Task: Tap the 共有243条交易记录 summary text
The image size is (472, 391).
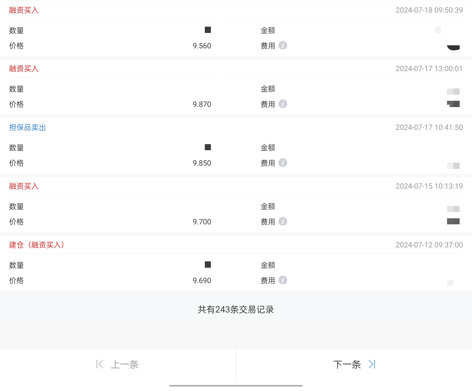Action: (x=236, y=310)
